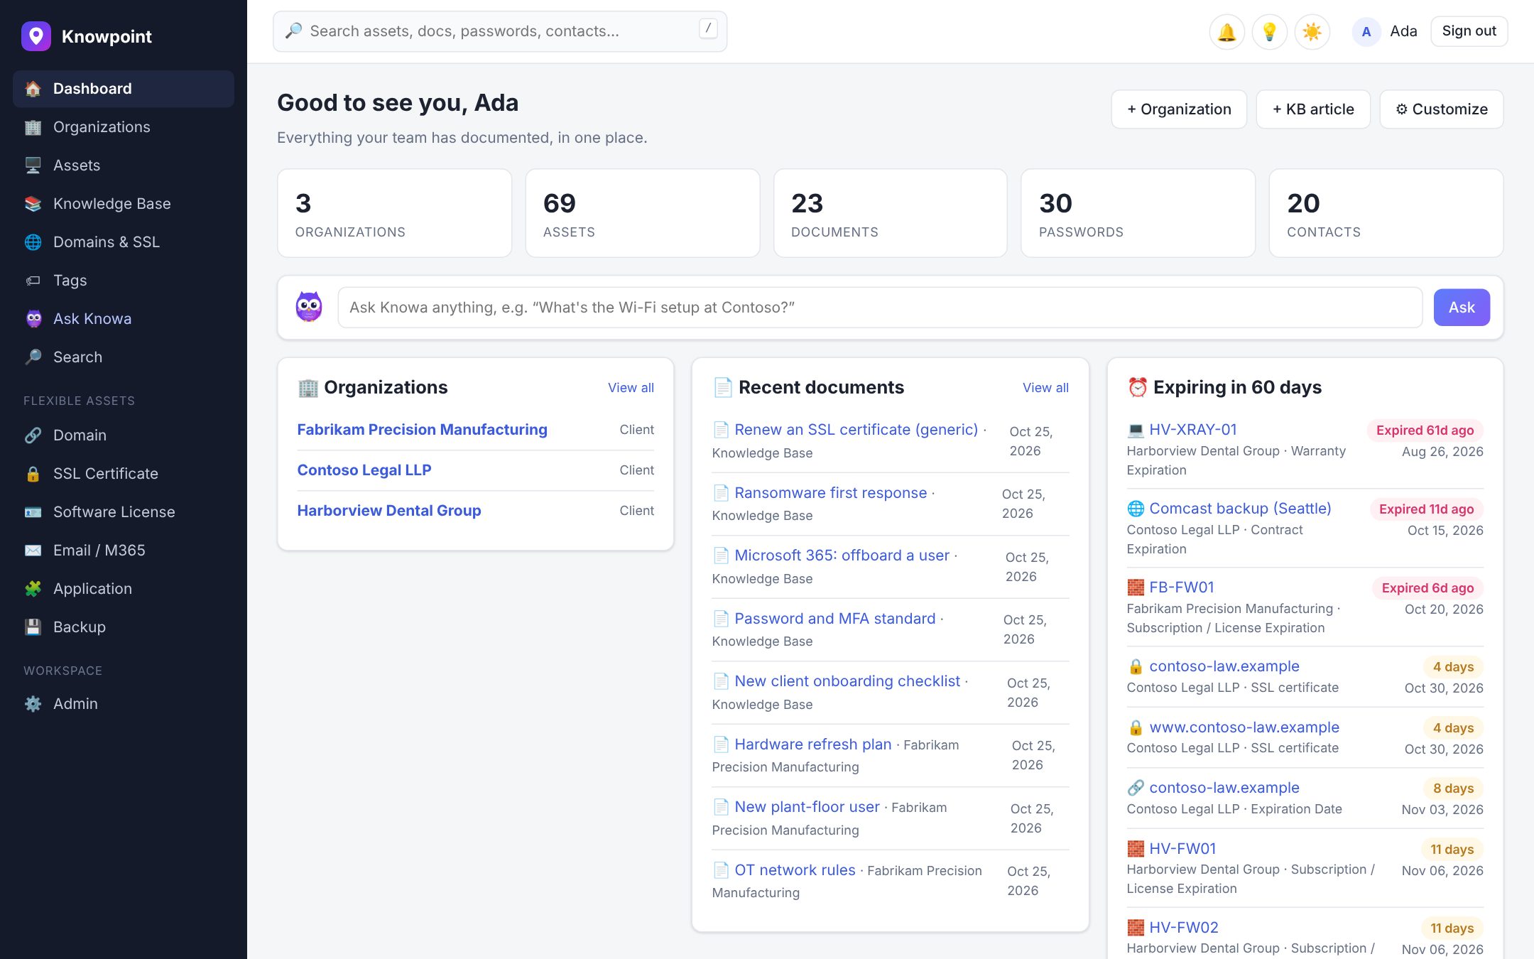Viewport: 1534px width, 959px height.
Task: Click the Knowpoint logo icon
Action: click(36, 36)
